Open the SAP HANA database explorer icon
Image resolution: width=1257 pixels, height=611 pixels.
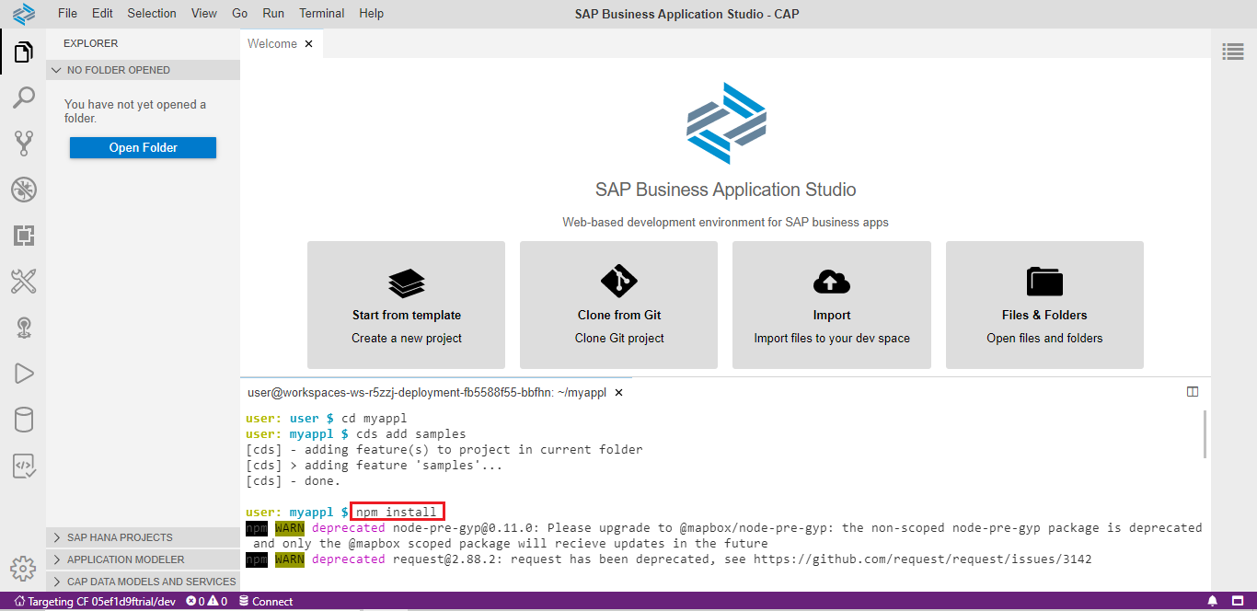point(23,420)
